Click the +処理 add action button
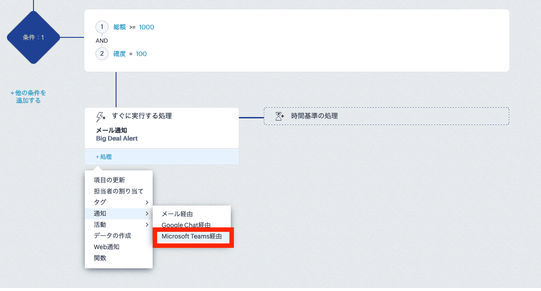The height and width of the screenshot is (291, 541). [104, 157]
